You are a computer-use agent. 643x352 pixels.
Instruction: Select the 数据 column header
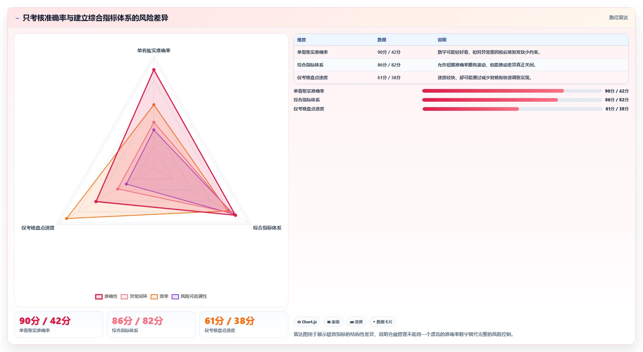point(382,40)
